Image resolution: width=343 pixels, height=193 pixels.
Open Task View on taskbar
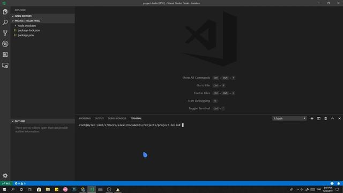30,189
